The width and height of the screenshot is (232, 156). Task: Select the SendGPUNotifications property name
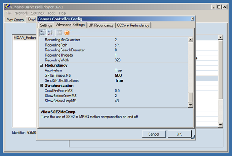pyautogui.click(x=61, y=80)
